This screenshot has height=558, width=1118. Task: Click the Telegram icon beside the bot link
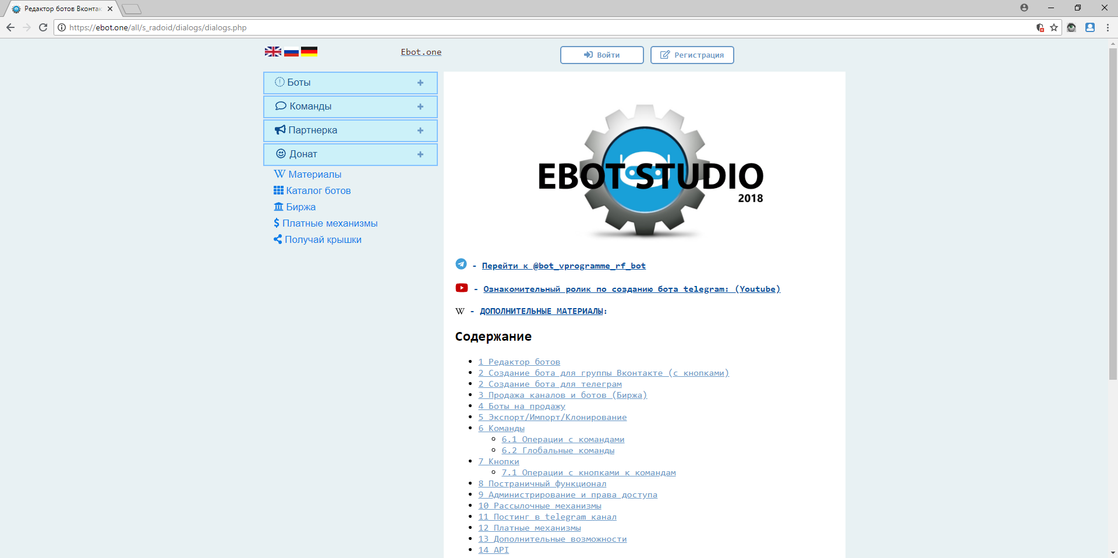click(x=461, y=264)
